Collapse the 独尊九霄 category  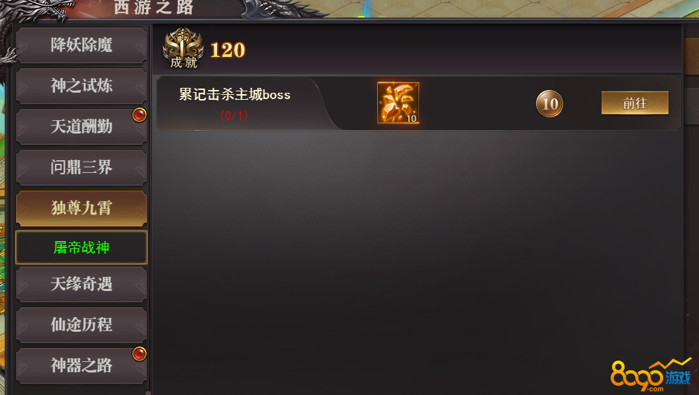click(81, 208)
